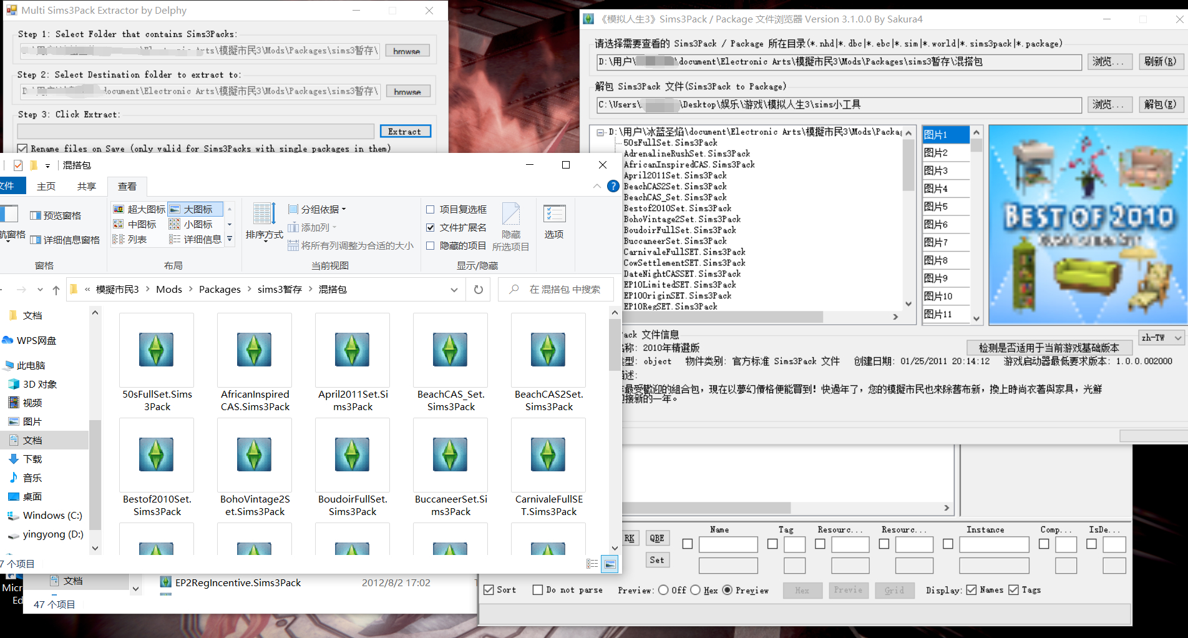1188x638 pixels.
Task: Enable 隐藏的项目 hidden items
Action: [x=431, y=246]
